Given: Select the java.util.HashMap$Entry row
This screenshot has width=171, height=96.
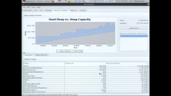Looking at the screenshot, I should click(85, 68).
